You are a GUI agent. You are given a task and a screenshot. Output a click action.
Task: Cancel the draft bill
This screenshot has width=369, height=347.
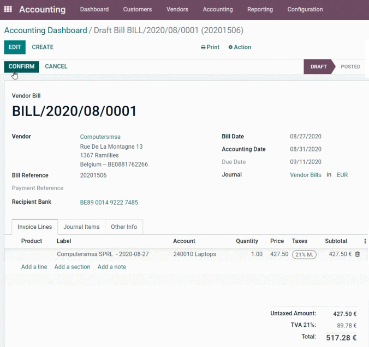tap(56, 66)
